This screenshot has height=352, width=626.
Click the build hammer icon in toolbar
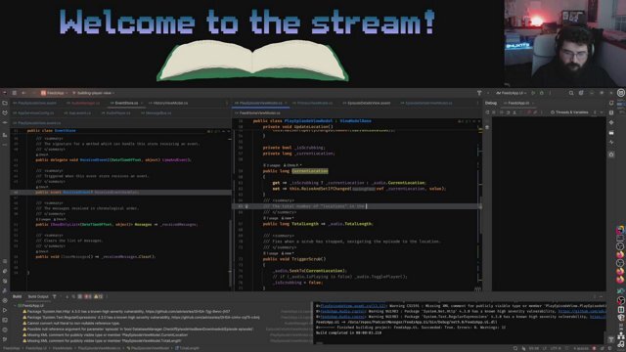click(479, 93)
